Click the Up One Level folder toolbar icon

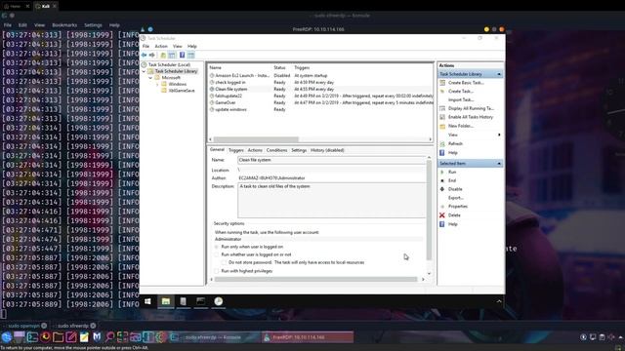[x=163, y=55]
